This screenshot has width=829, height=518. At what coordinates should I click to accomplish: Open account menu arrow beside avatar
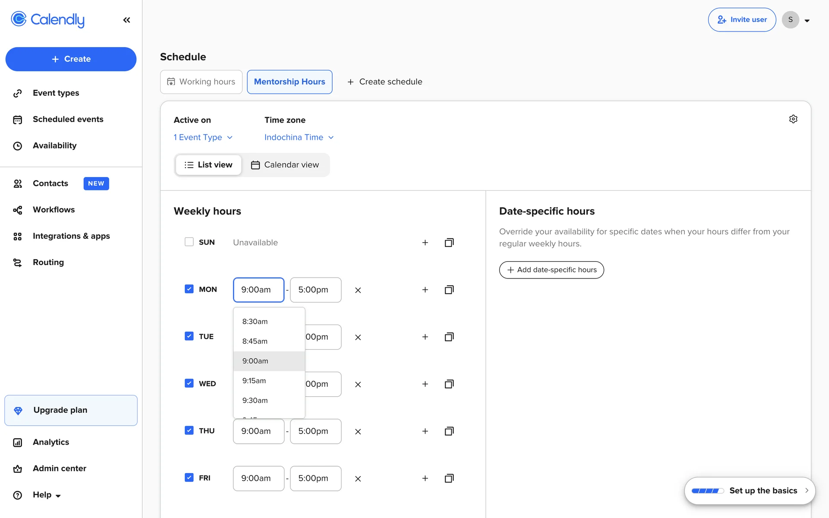tap(807, 20)
